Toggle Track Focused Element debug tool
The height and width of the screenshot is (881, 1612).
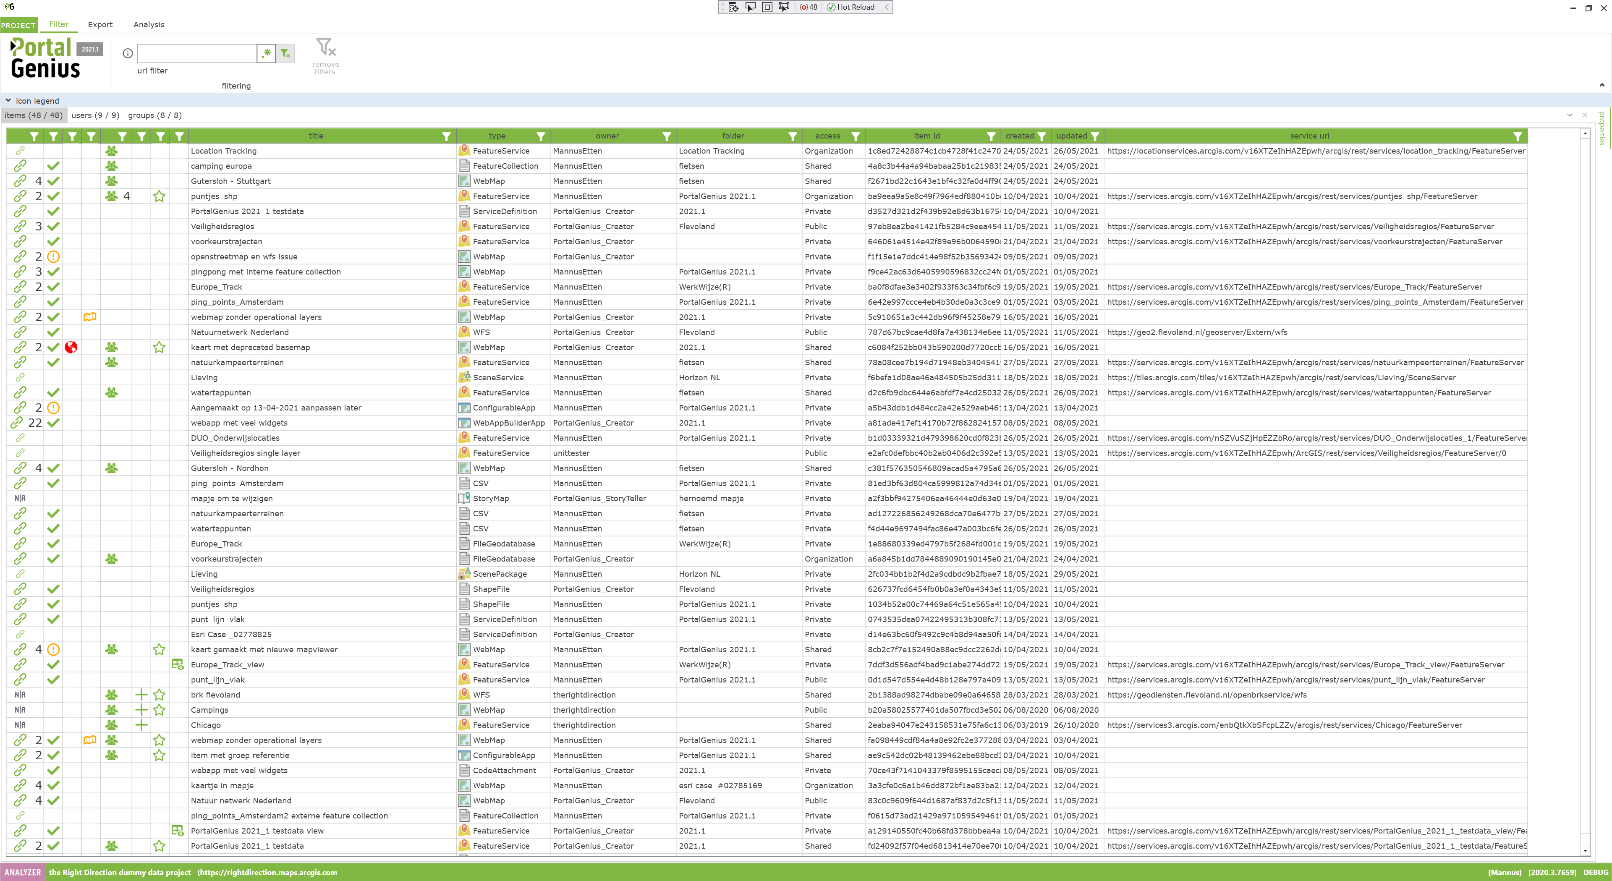point(784,8)
